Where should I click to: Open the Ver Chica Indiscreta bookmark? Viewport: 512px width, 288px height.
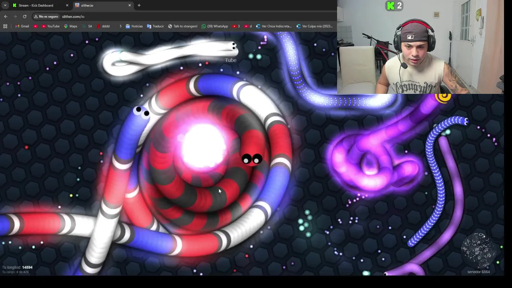274,26
